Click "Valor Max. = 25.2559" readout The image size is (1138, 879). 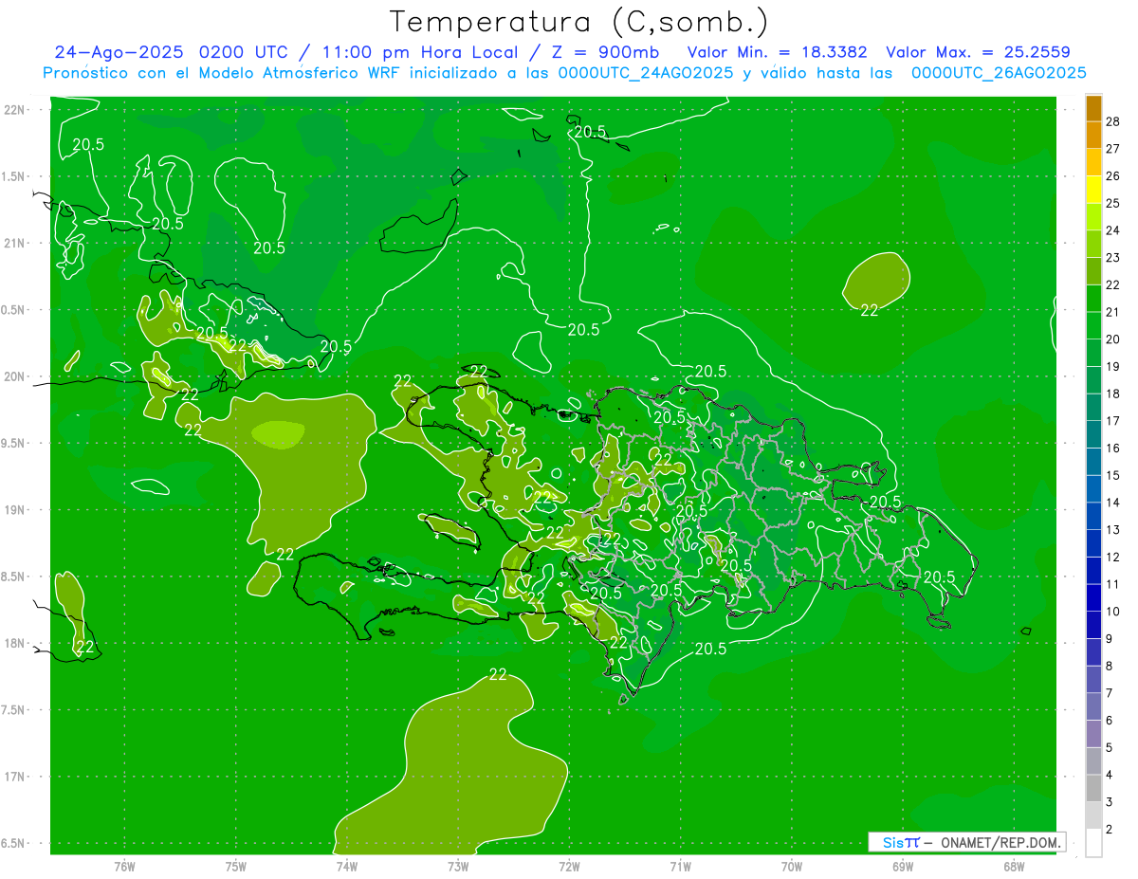tap(978, 52)
